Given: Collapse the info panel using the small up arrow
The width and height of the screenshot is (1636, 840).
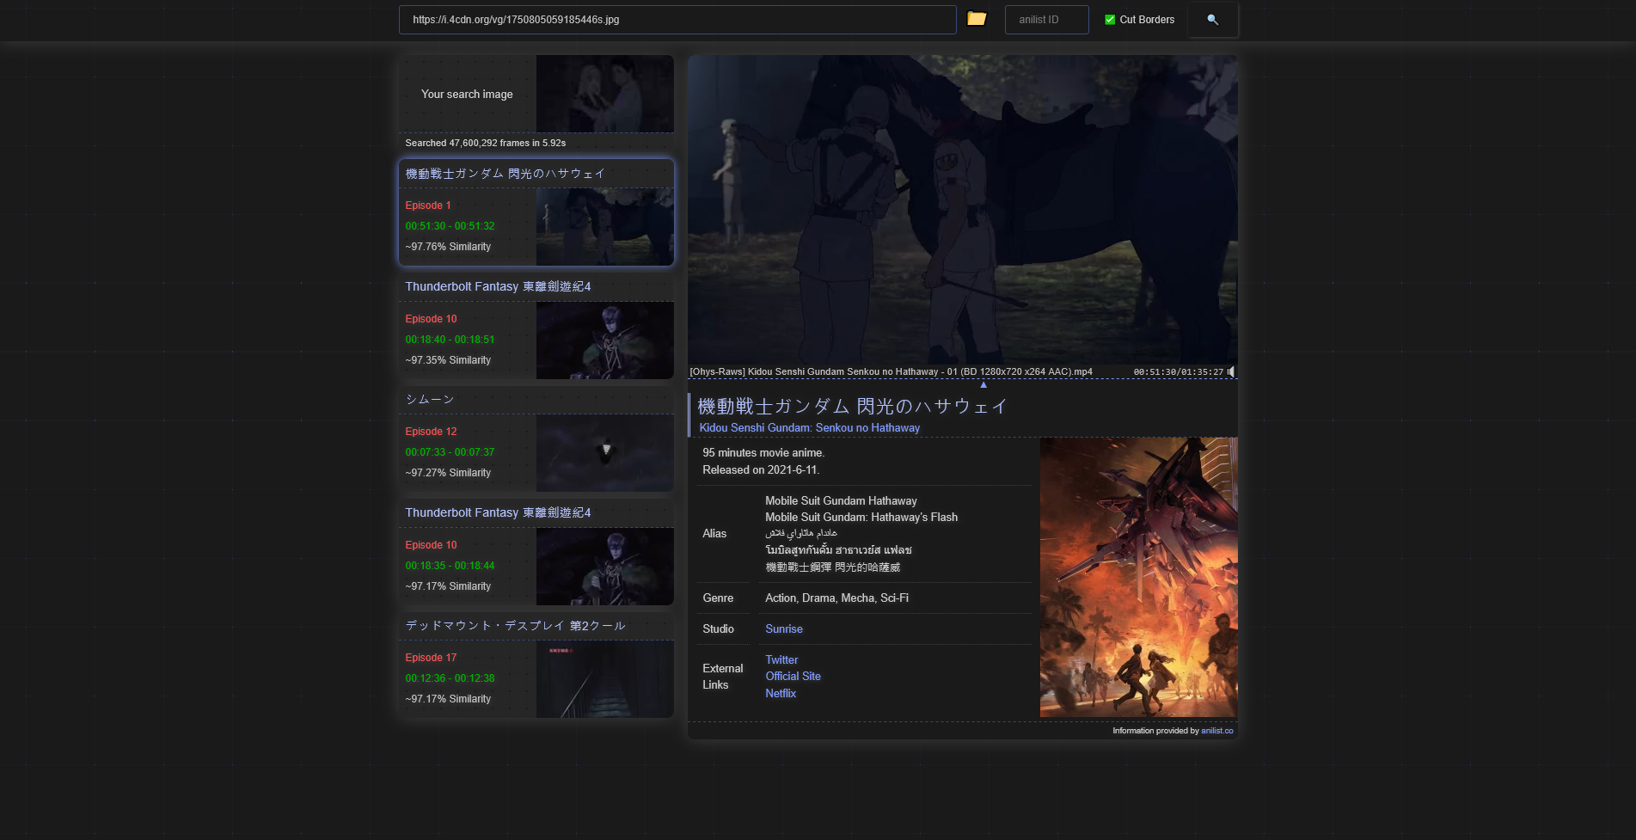Looking at the screenshot, I should click(x=983, y=384).
